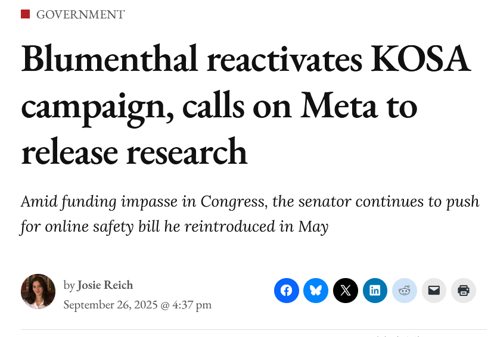Viewport: 491px width, 337px height.
Task: Click "Congress" in the subtitle
Action: [x=234, y=201]
